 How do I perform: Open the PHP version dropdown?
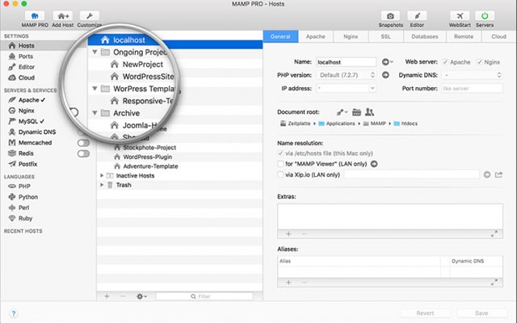click(x=346, y=74)
